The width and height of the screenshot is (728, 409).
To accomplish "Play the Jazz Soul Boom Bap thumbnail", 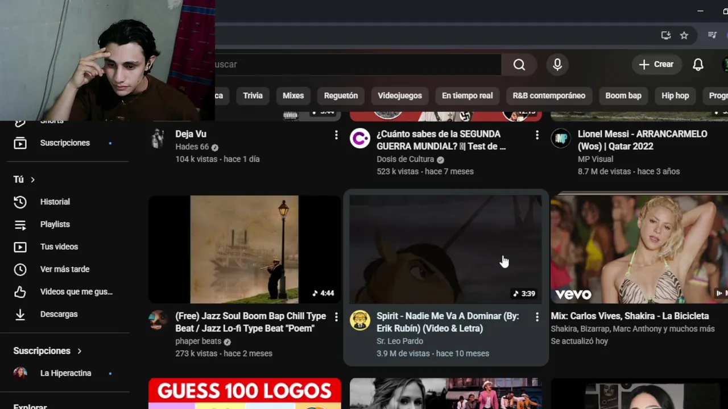I will click(x=245, y=249).
